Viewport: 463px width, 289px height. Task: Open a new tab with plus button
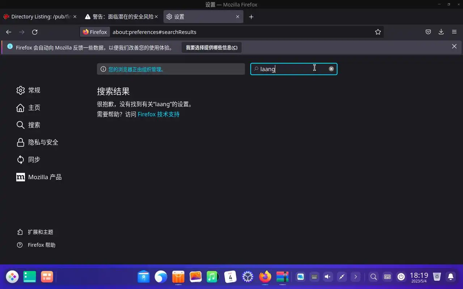coord(251,17)
